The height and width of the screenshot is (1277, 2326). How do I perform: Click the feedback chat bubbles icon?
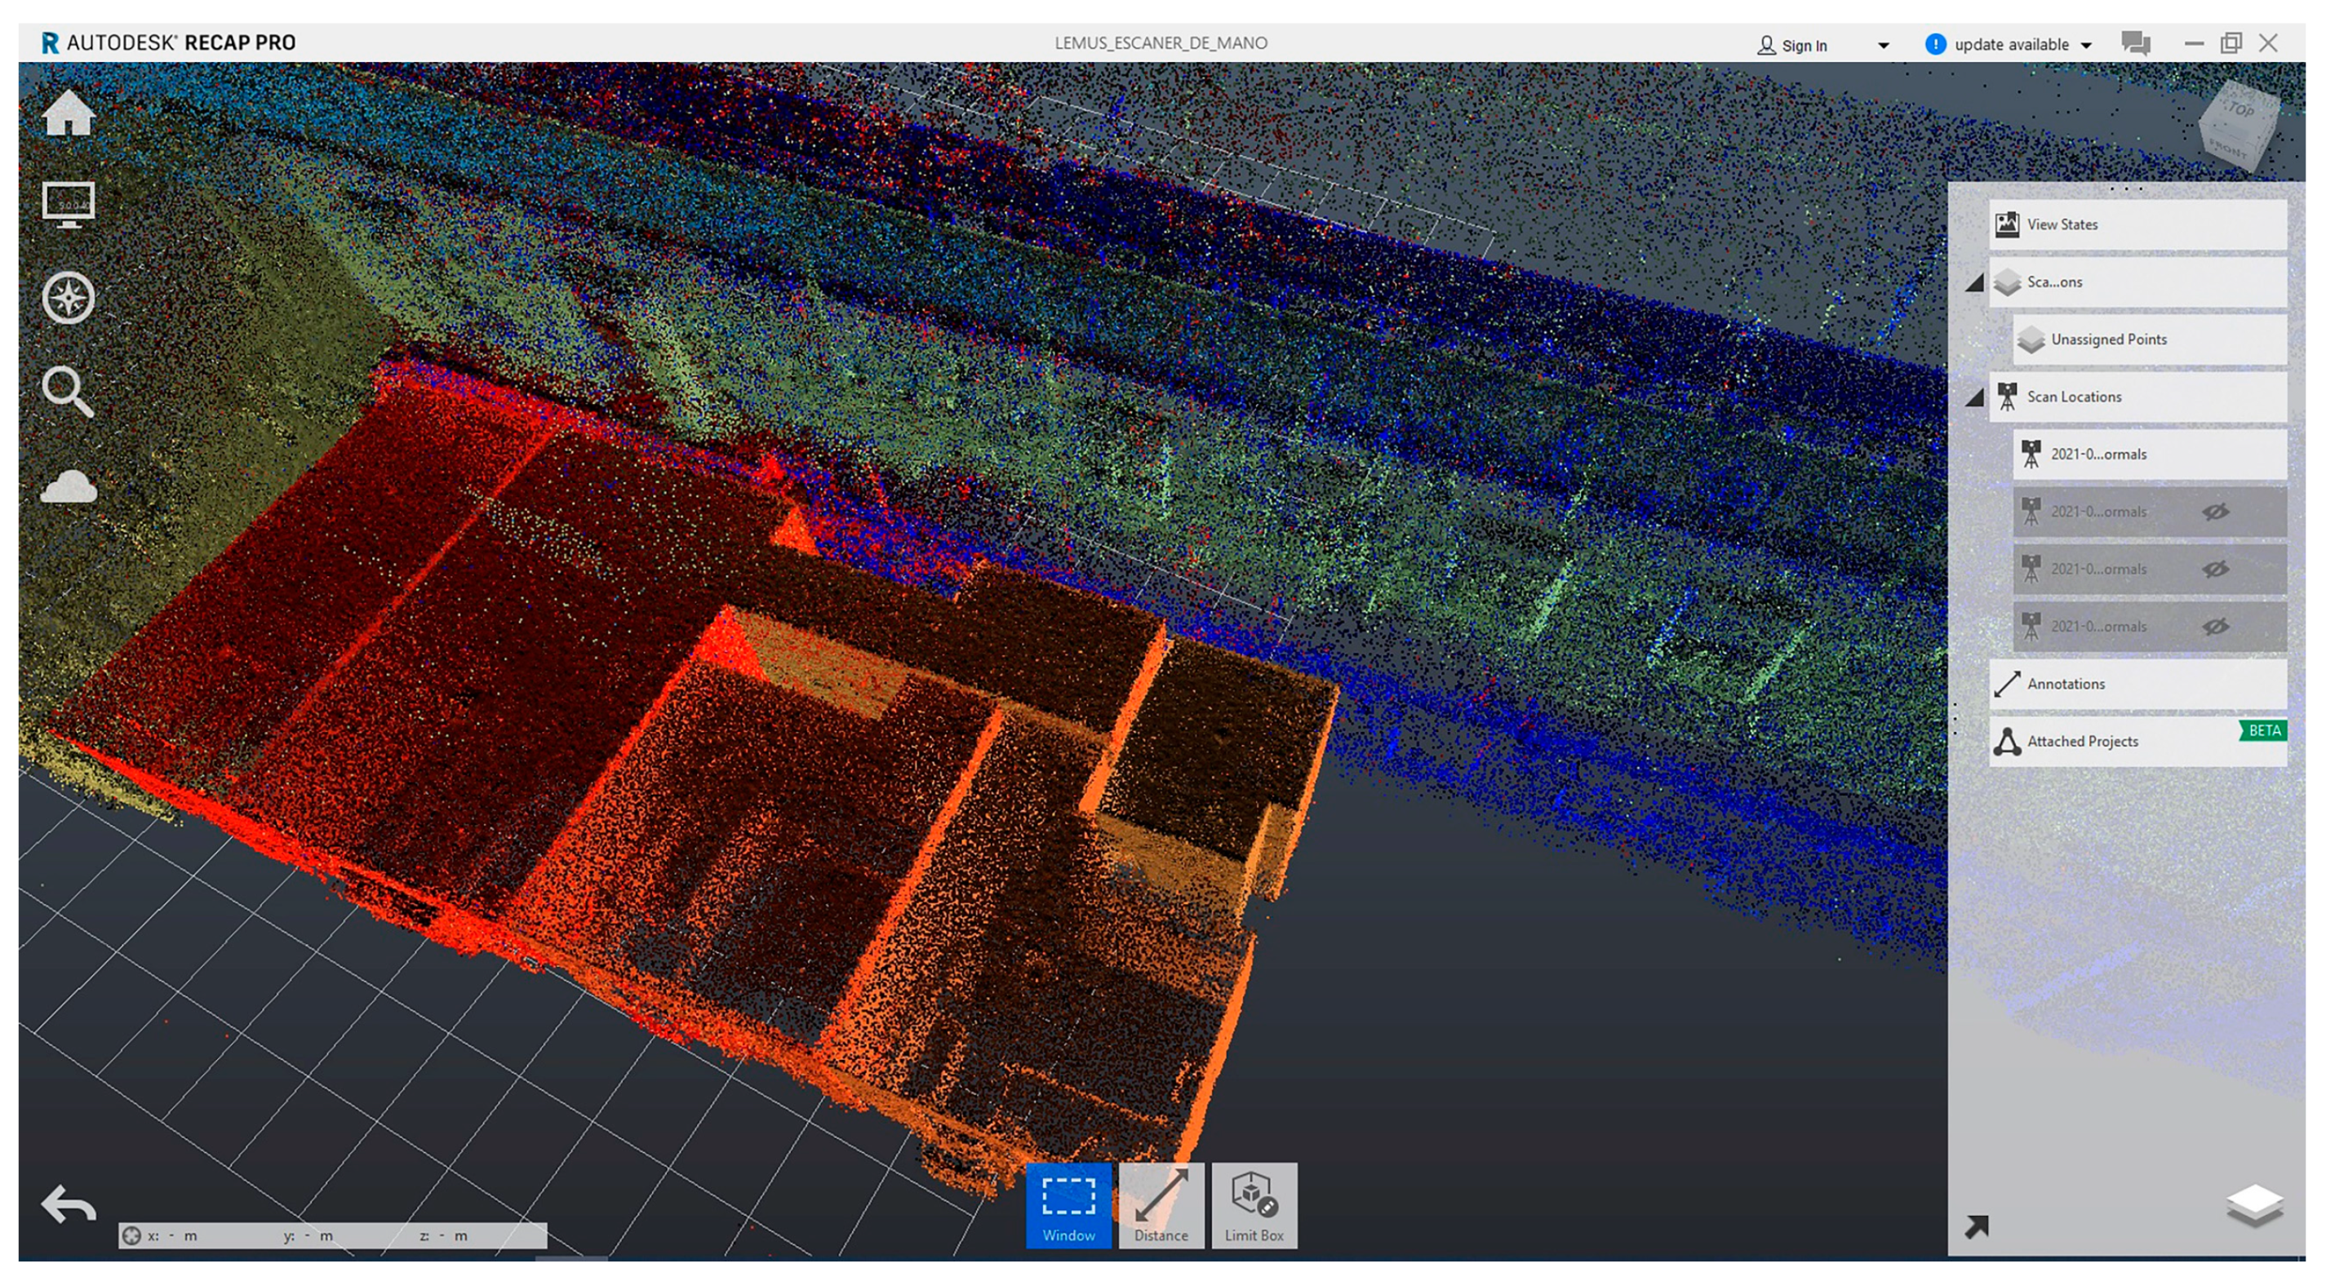[x=2136, y=43]
